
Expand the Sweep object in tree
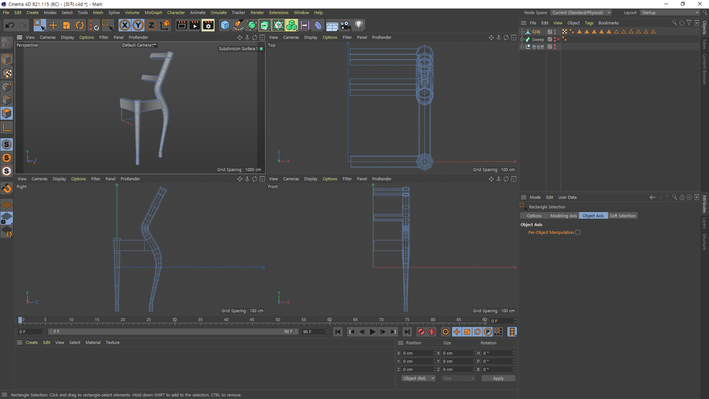pyautogui.click(x=522, y=40)
